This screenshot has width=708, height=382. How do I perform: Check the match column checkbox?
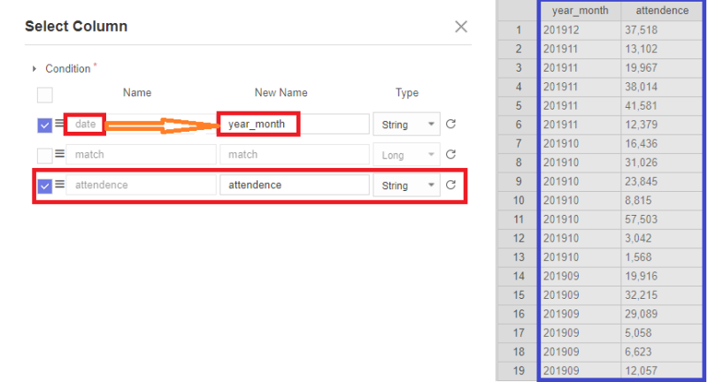45,155
